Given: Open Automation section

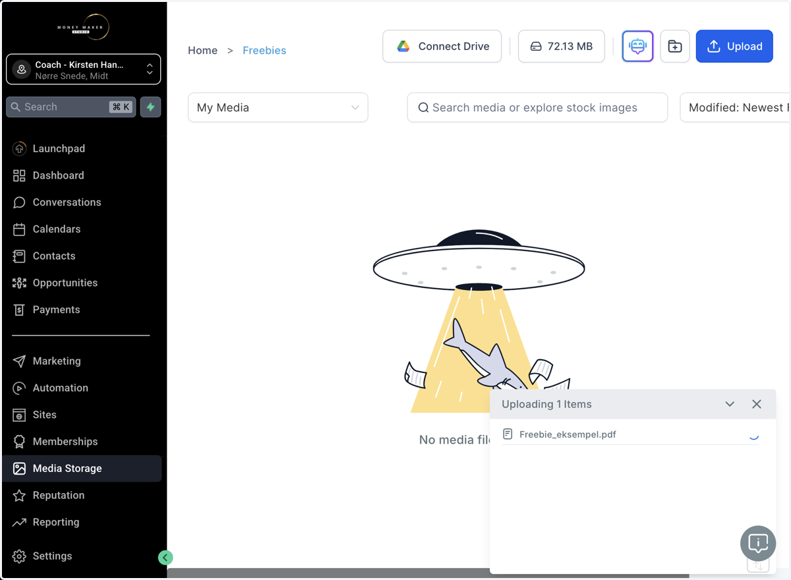Looking at the screenshot, I should (x=82, y=388).
